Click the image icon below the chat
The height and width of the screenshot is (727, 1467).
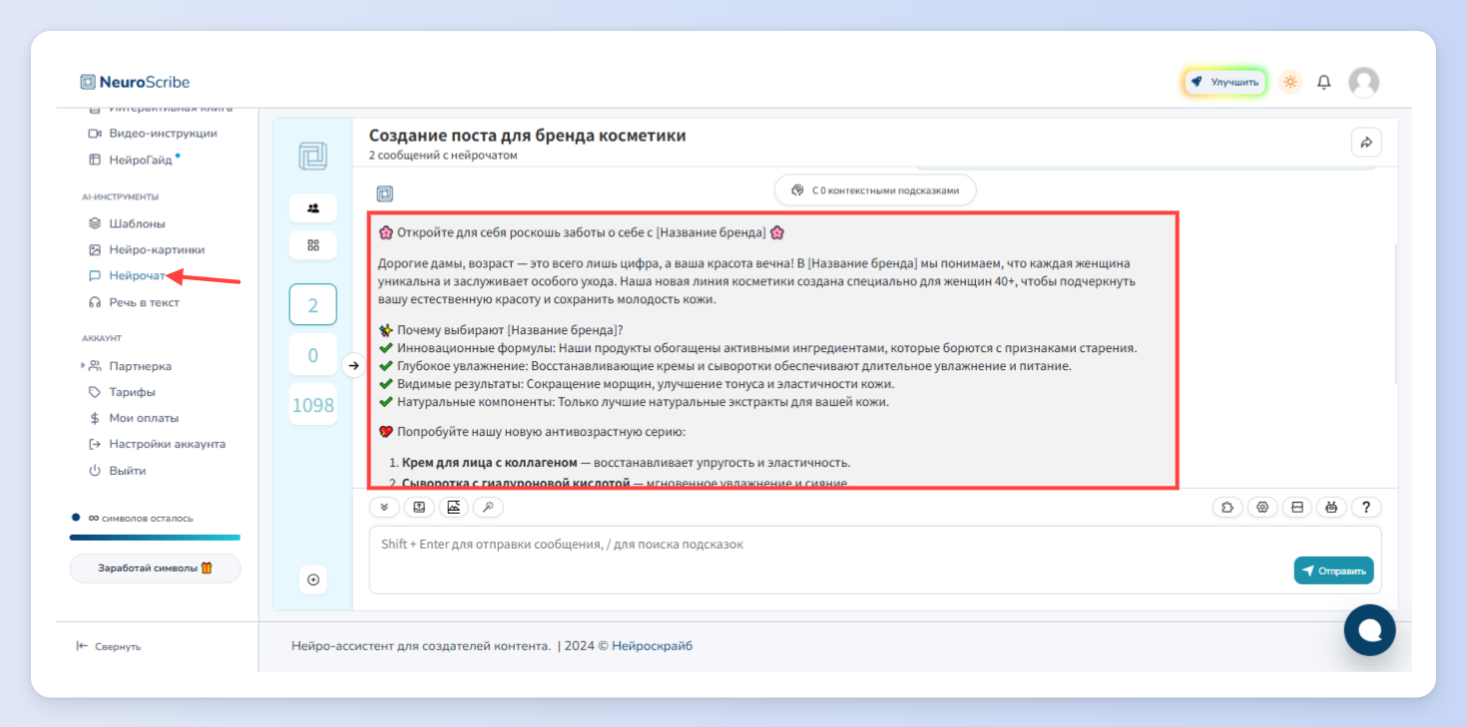click(x=453, y=507)
